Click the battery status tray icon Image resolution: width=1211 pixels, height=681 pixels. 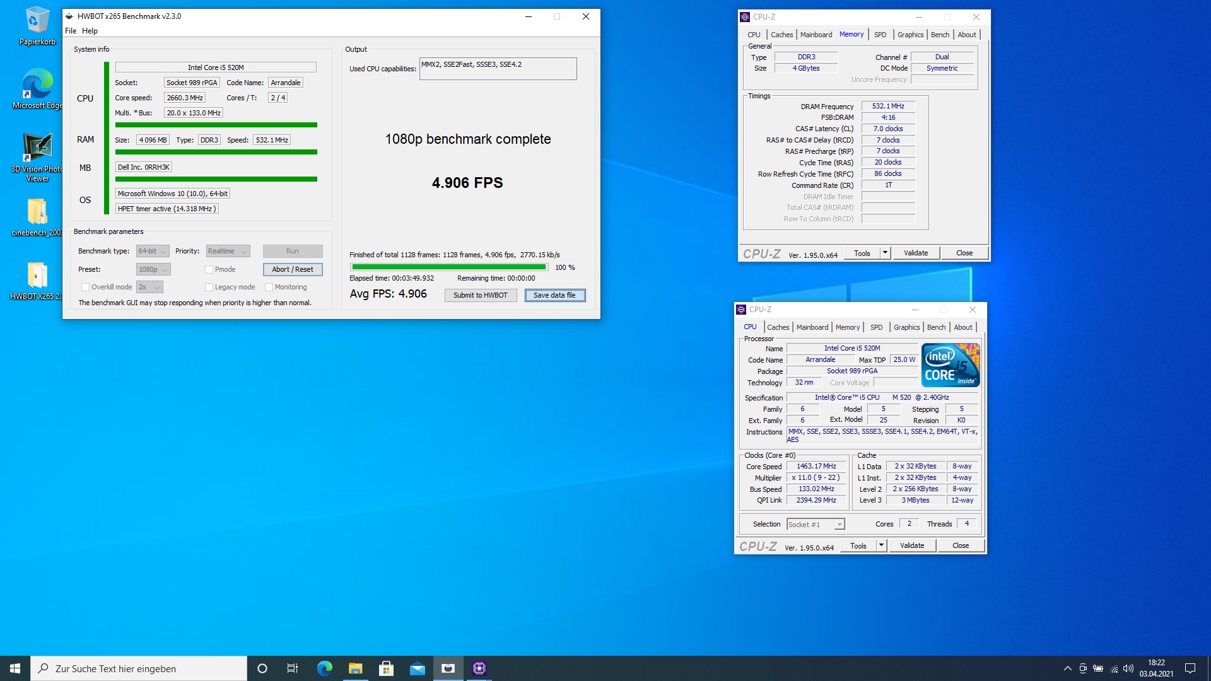point(1098,668)
